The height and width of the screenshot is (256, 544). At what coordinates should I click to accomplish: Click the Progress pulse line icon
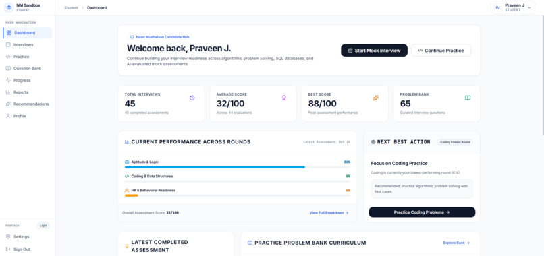pos(8,80)
